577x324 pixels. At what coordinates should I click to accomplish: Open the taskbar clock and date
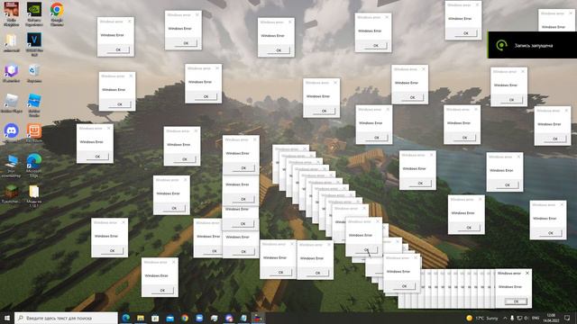tap(551, 318)
